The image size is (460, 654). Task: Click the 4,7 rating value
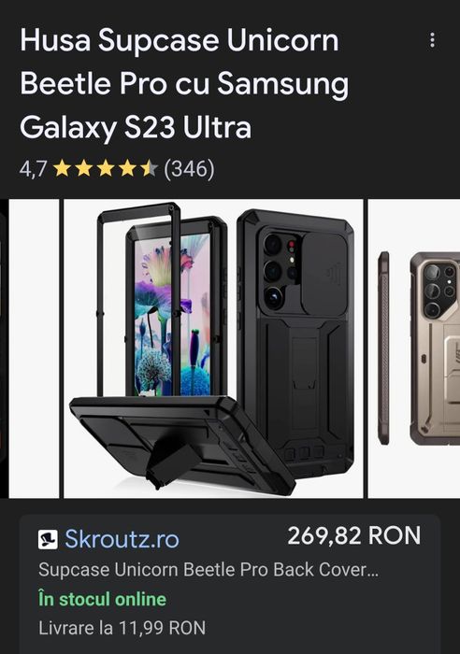[33, 169]
